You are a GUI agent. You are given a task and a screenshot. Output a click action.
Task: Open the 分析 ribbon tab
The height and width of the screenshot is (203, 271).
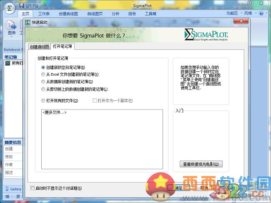coord(115,14)
